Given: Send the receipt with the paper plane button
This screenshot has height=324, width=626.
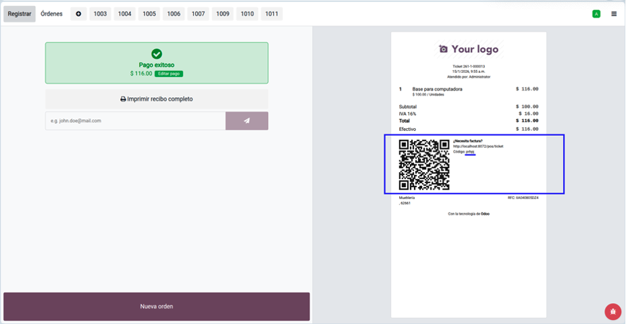Looking at the screenshot, I should point(246,121).
